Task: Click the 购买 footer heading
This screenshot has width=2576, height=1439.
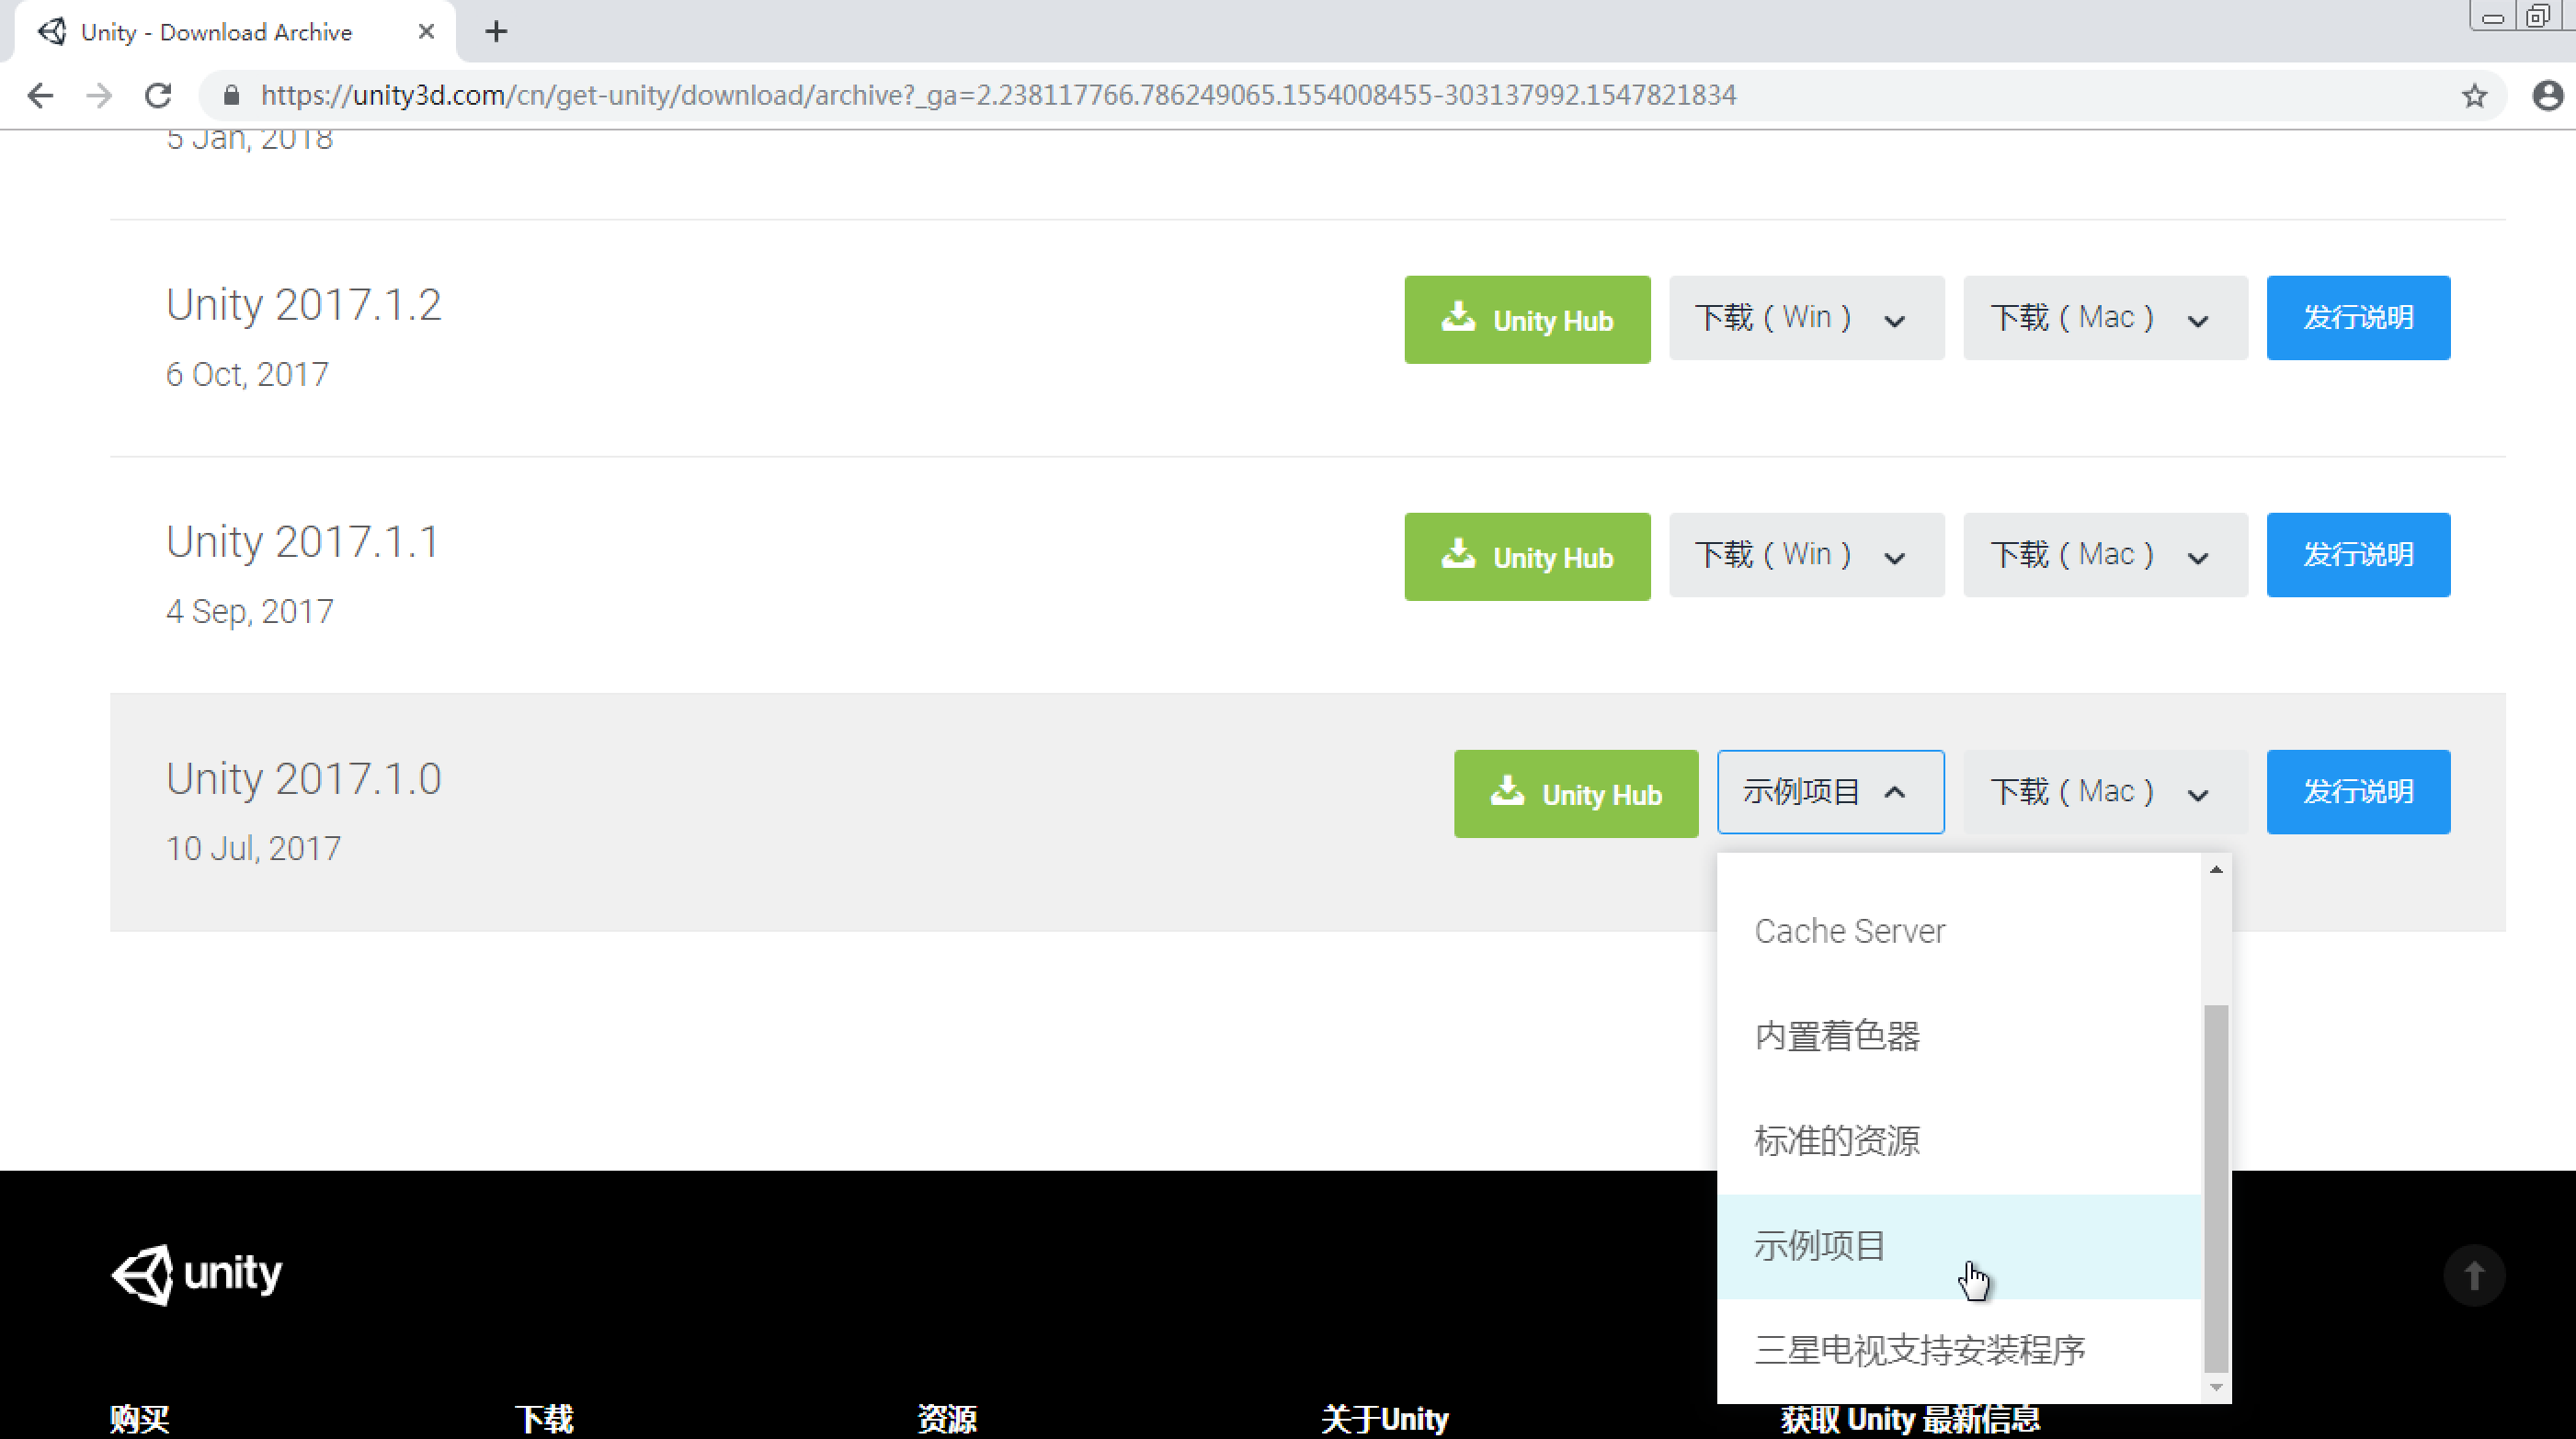Action: [139, 1419]
